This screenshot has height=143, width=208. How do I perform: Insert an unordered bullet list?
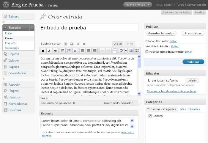[63, 51]
